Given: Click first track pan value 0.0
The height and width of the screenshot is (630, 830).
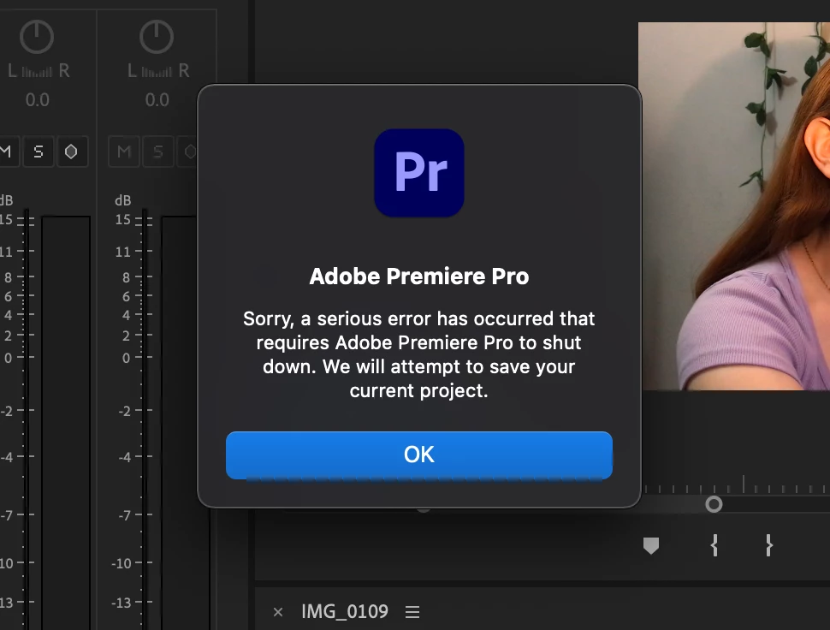Looking at the screenshot, I should click(37, 99).
